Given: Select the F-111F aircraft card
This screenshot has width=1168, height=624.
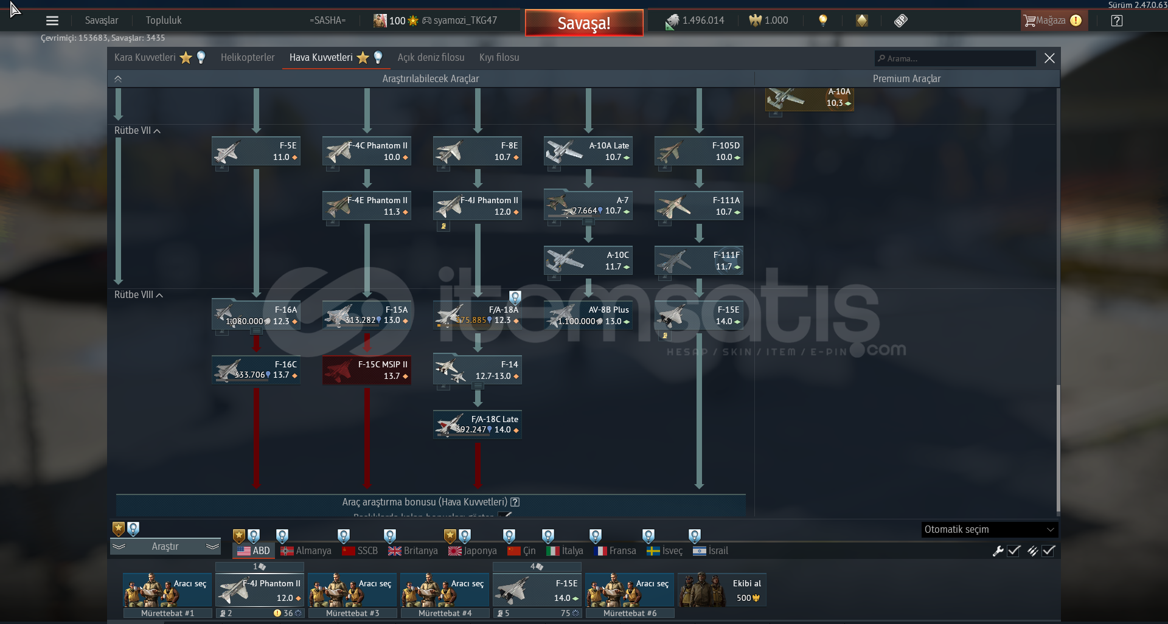Looking at the screenshot, I should (699, 261).
